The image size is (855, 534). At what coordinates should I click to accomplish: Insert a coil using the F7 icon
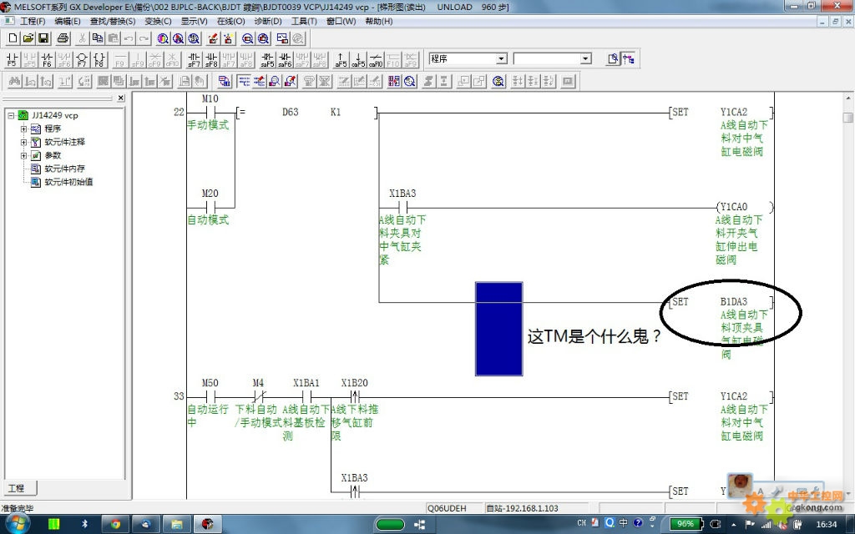click(x=81, y=60)
